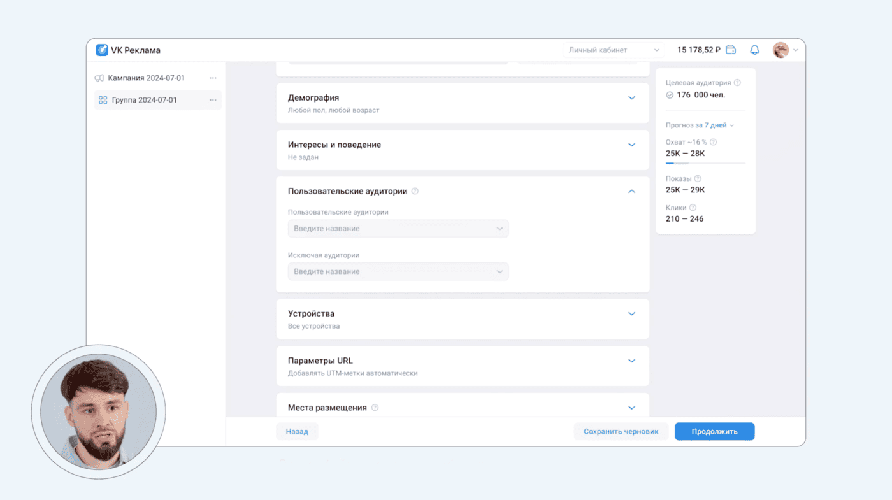Expand the Интересы и поведение section
Screen dimensions: 892x500
[631, 145]
